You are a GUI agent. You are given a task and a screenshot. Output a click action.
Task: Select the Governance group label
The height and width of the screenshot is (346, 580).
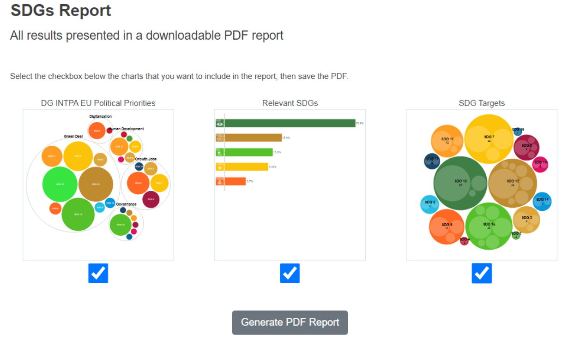click(126, 204)
